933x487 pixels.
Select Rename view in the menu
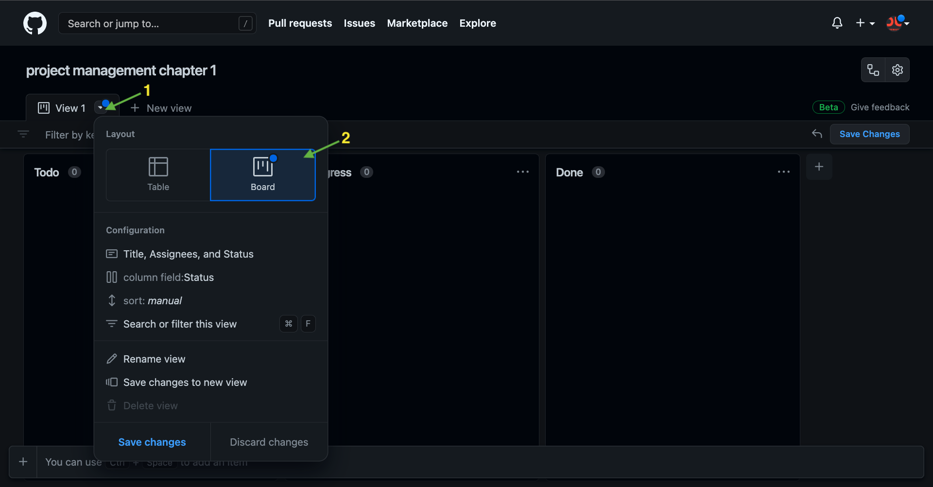154,359
